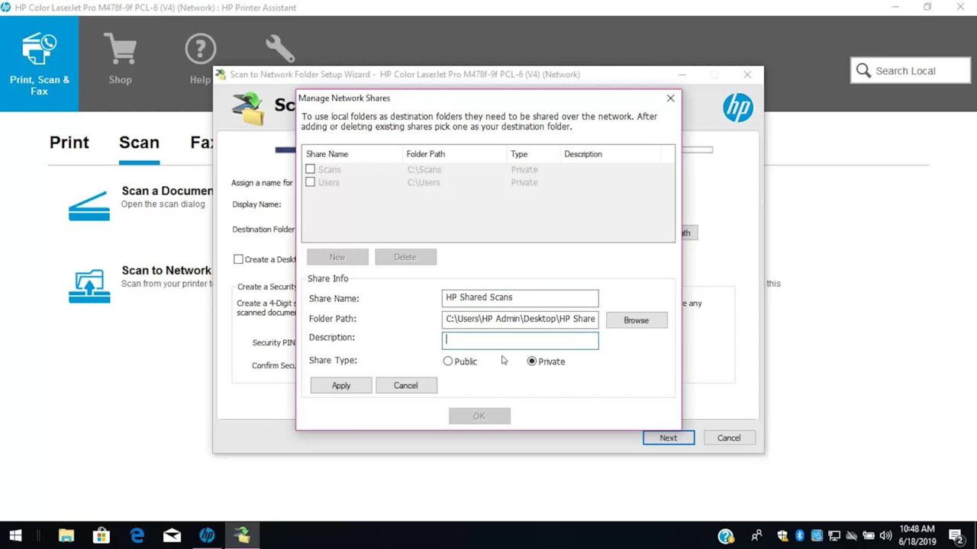Click the Description text field
Viewport: 977px width, 549px height.
point(520,340)
